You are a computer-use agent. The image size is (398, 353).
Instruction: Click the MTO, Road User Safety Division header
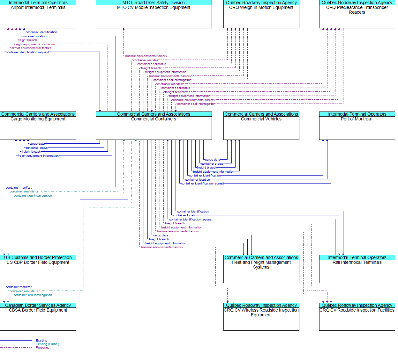[154, 3]
